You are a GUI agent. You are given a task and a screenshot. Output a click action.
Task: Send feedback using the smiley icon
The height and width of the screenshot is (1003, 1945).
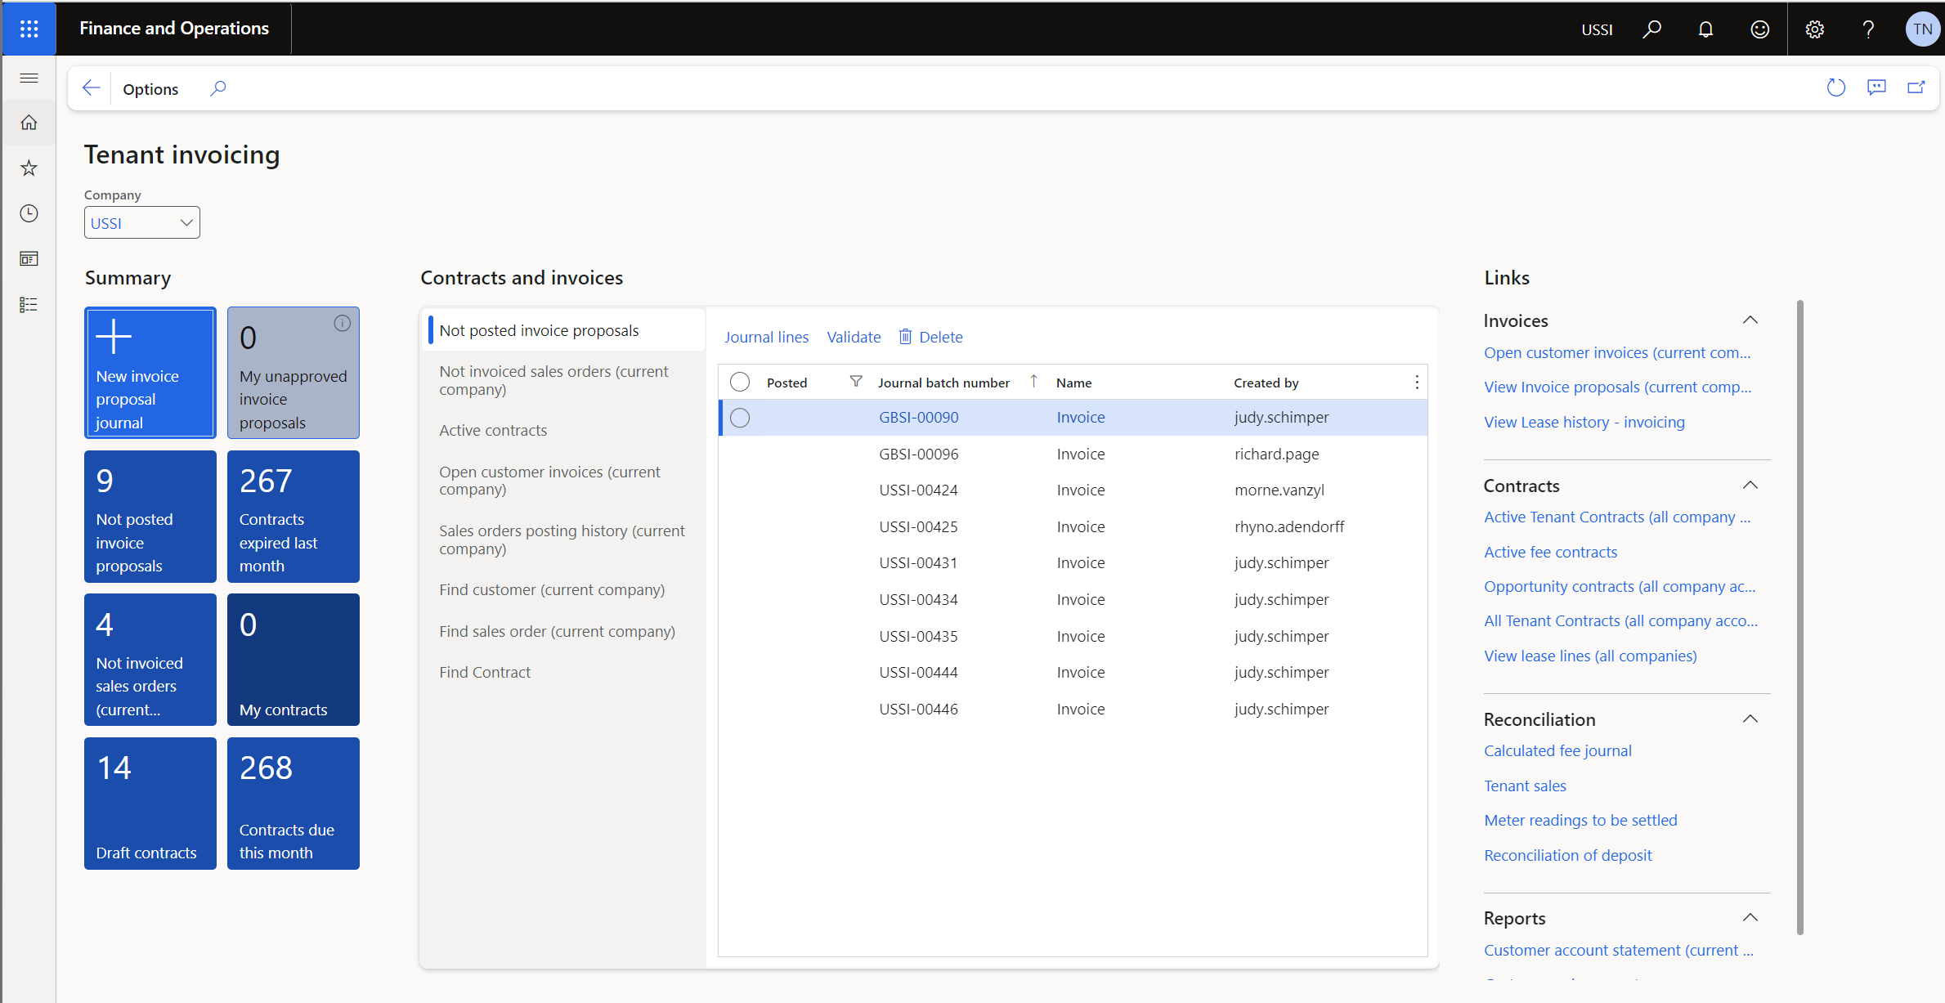click(1759, 29)
